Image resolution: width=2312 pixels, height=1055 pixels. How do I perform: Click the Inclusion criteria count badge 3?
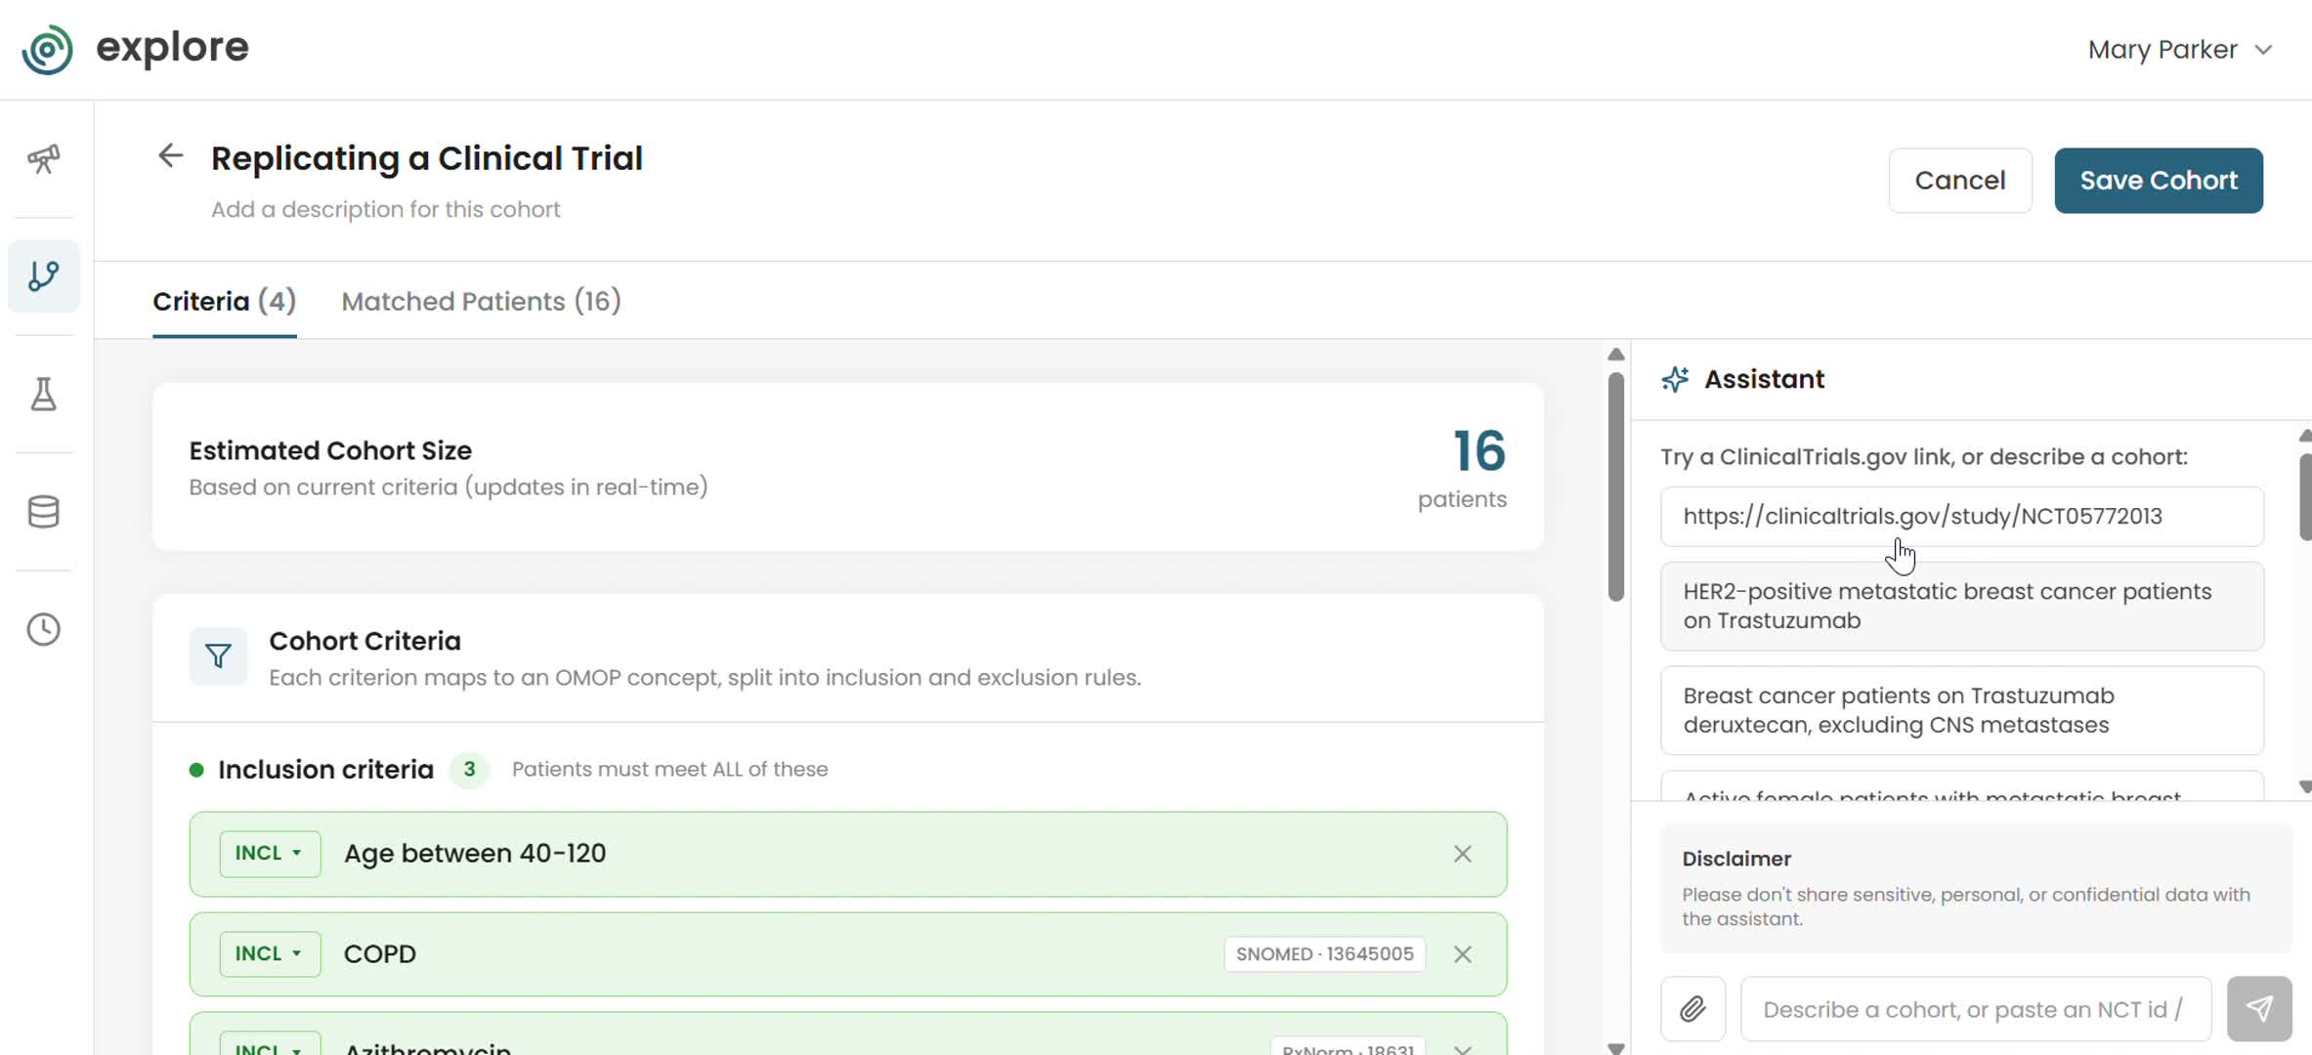[469, 770]
